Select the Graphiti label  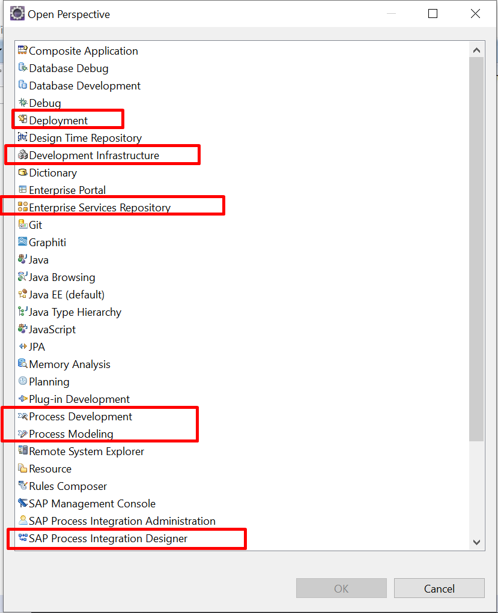pyautogui.click(x=47, y=243)
